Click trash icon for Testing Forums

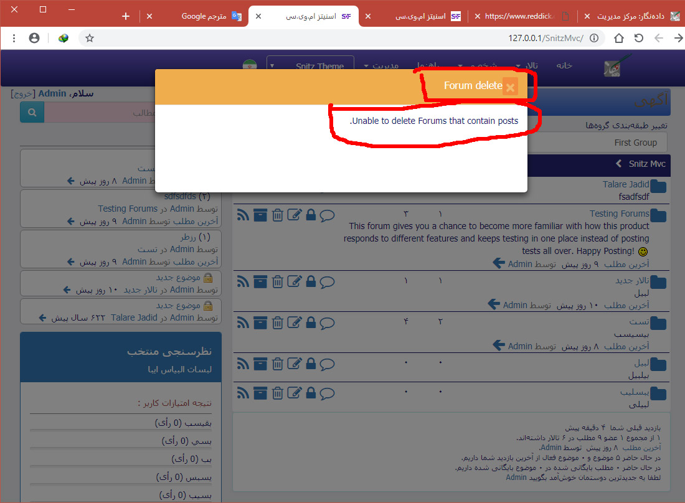[278, 215]
